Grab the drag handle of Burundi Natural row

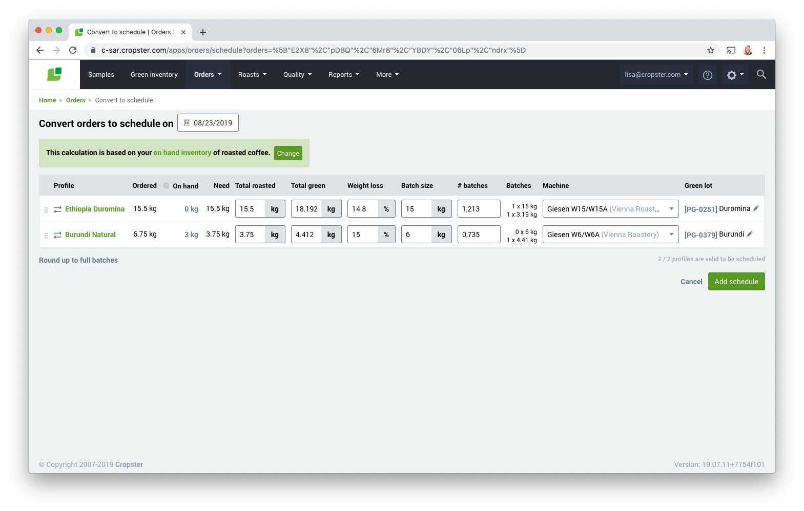tap(46, 235)
